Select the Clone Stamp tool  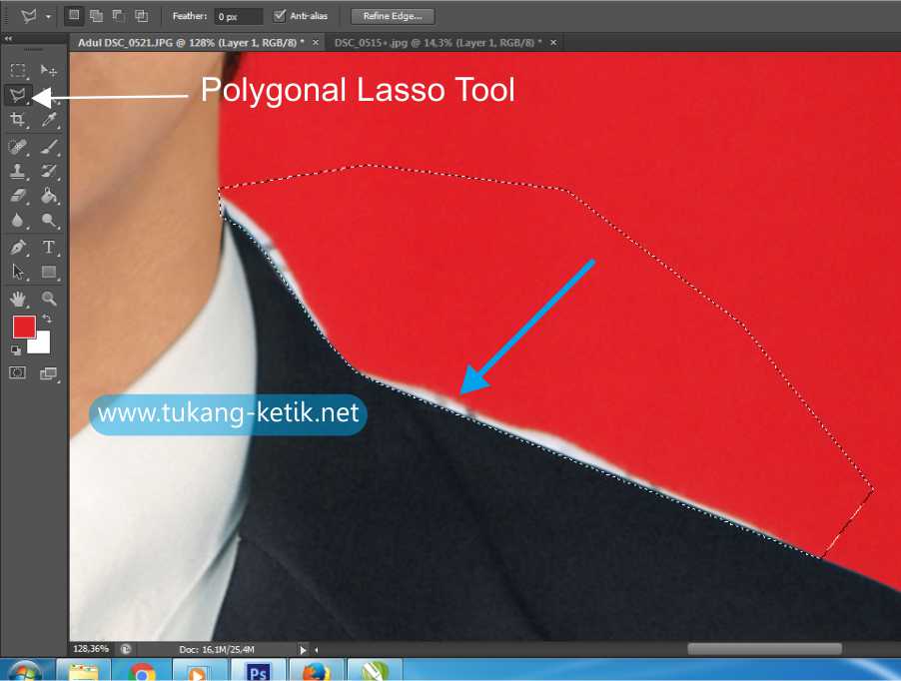click(17, 171)
